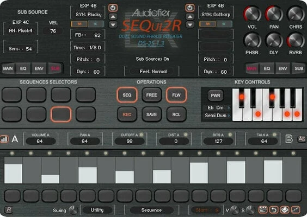Click the clapperboard icon in bottom toolbar
The height and width of the screenshot is (217, 307).
tap(263, 210)
